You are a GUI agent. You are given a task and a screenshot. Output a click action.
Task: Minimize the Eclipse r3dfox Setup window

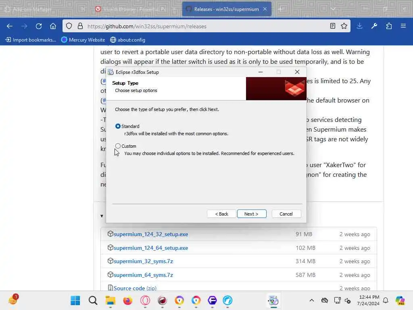(x=261, y=72)
